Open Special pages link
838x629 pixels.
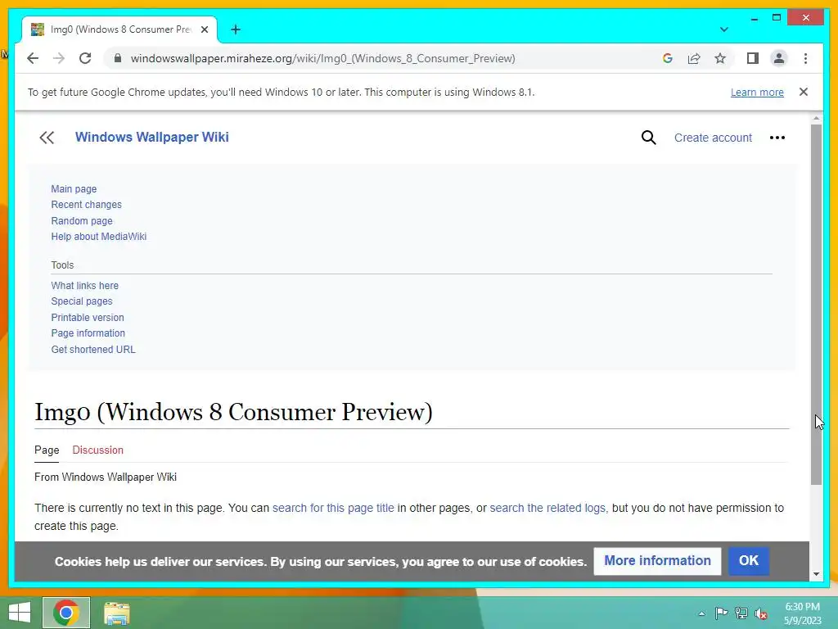[81, 301]
